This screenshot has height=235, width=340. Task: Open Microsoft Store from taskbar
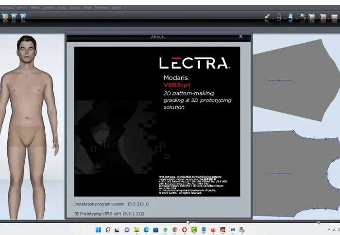[156, 230]
